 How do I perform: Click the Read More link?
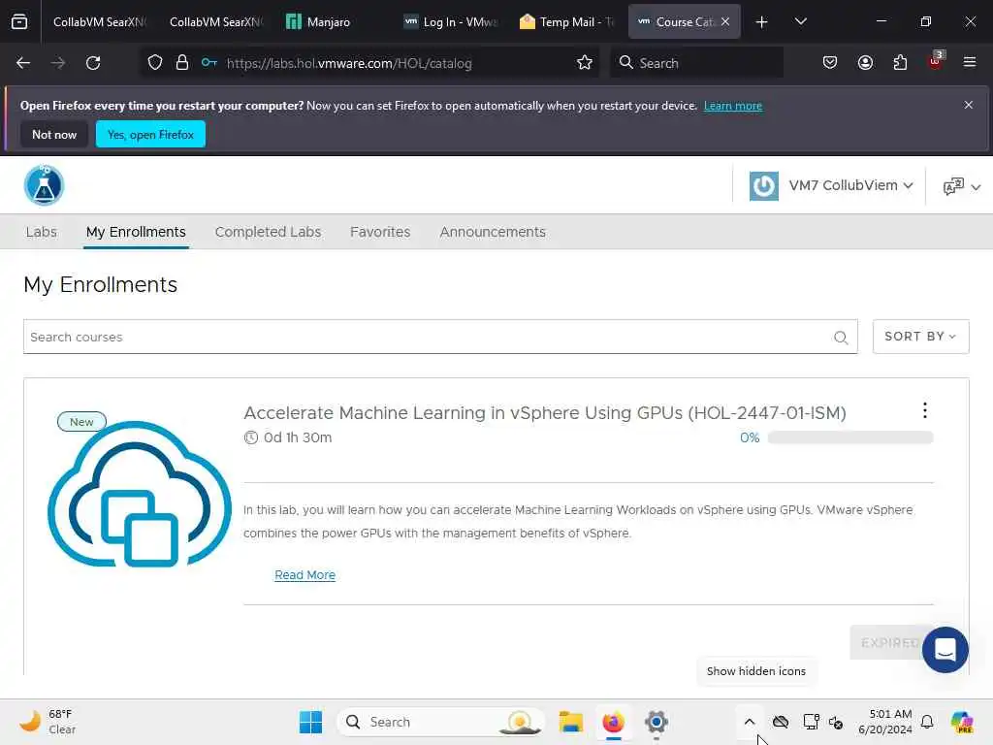click(304, 575)
